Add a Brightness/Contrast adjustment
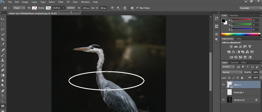This screenshot has height=112, width=262. (x=231, y=47)
